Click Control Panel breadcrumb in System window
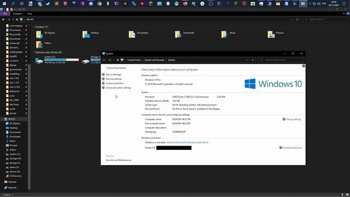Screen dimensions: 350x197 (x=134, y=60)
